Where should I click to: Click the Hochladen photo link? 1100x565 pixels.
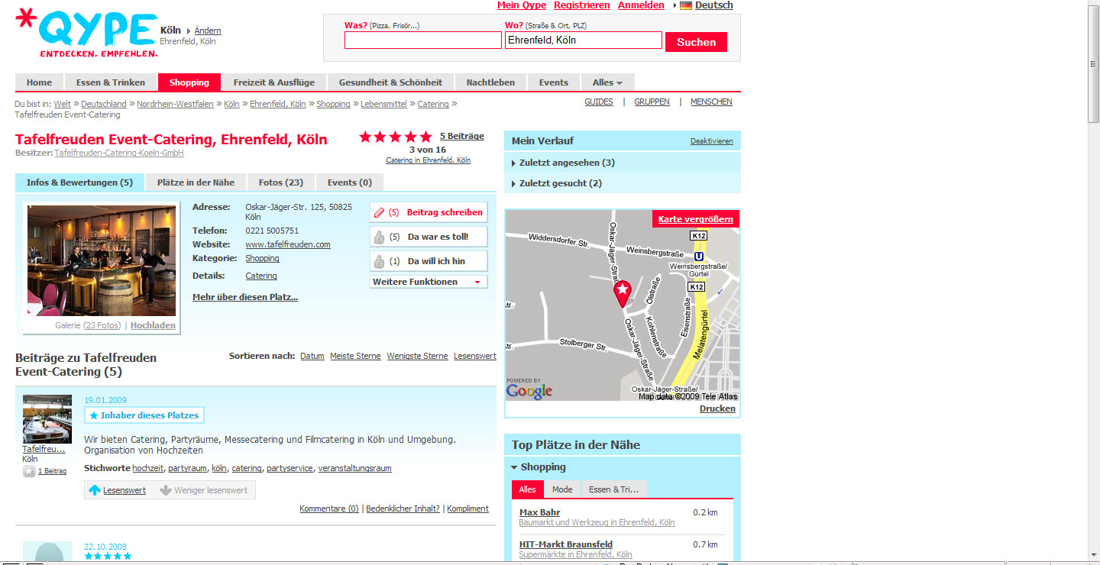coord(153,325)
